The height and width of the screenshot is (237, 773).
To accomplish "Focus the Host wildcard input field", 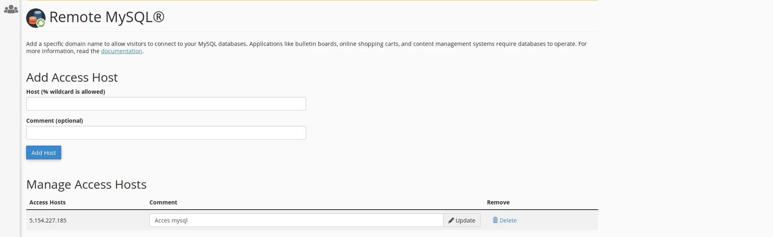I will pyautogui.click(x=166, y=104).
